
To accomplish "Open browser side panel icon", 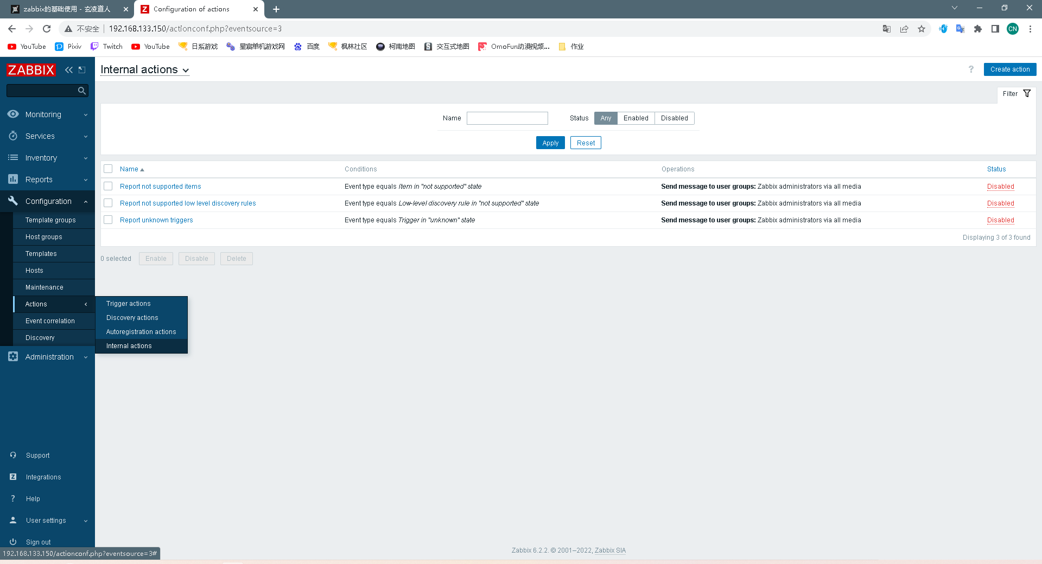I will (995, 29).
